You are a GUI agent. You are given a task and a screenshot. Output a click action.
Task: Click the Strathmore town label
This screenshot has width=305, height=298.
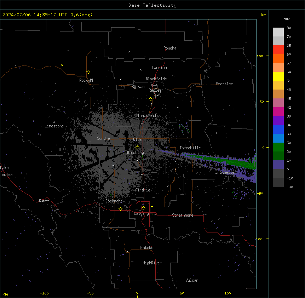(183, 215)
